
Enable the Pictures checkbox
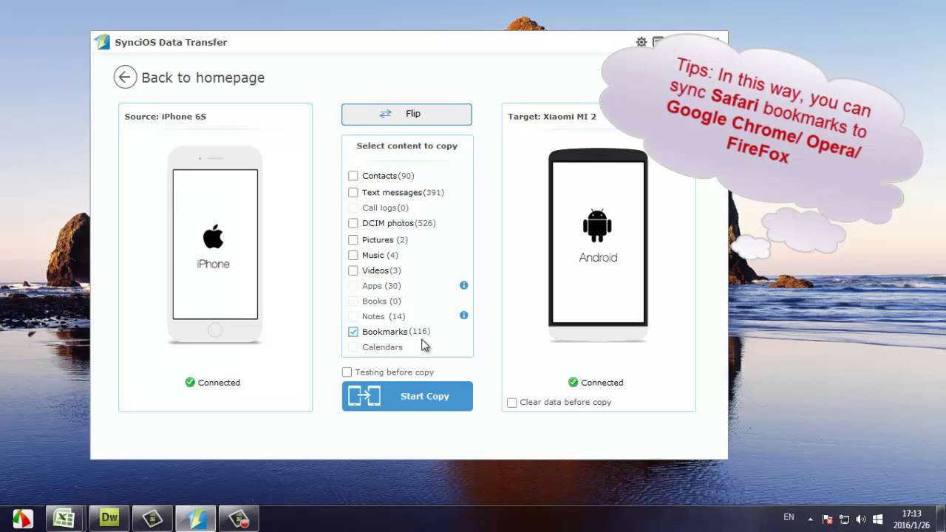pyautogui.click(x=353, y=239)
